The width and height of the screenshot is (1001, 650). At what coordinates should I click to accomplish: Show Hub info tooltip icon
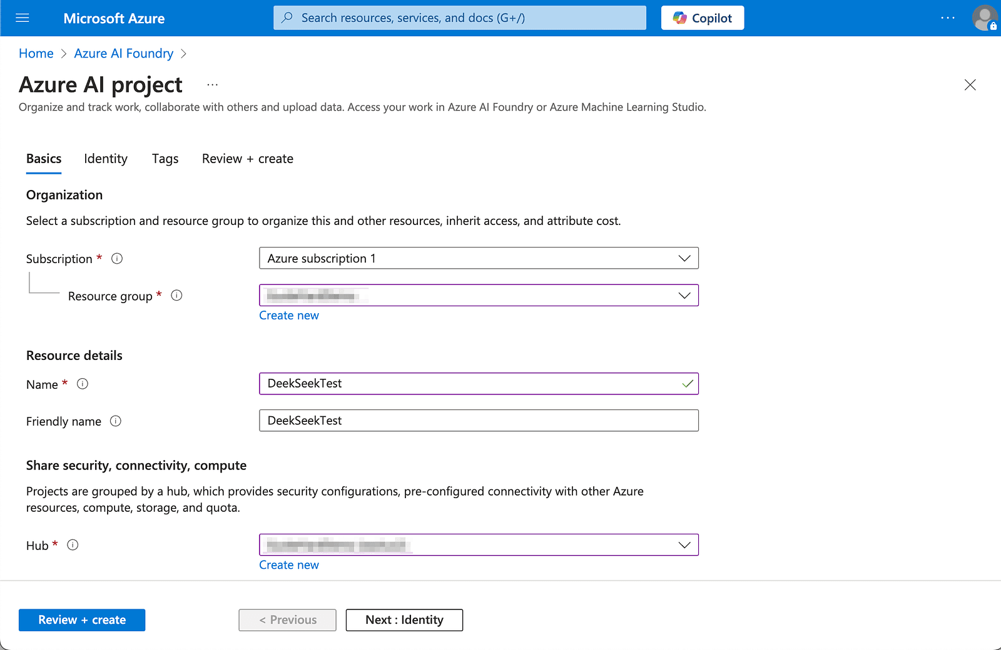(73, 545)
